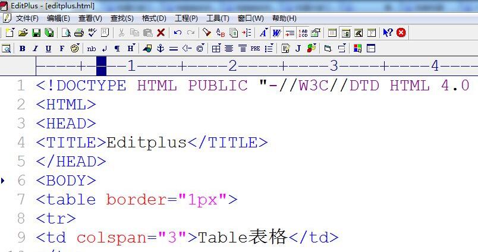Open 格式(D) menu

[x=154, y=18]
